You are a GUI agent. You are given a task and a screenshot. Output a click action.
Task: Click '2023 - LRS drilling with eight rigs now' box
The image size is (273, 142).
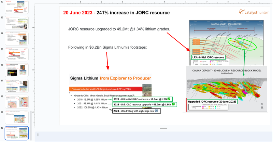(136, 111)
